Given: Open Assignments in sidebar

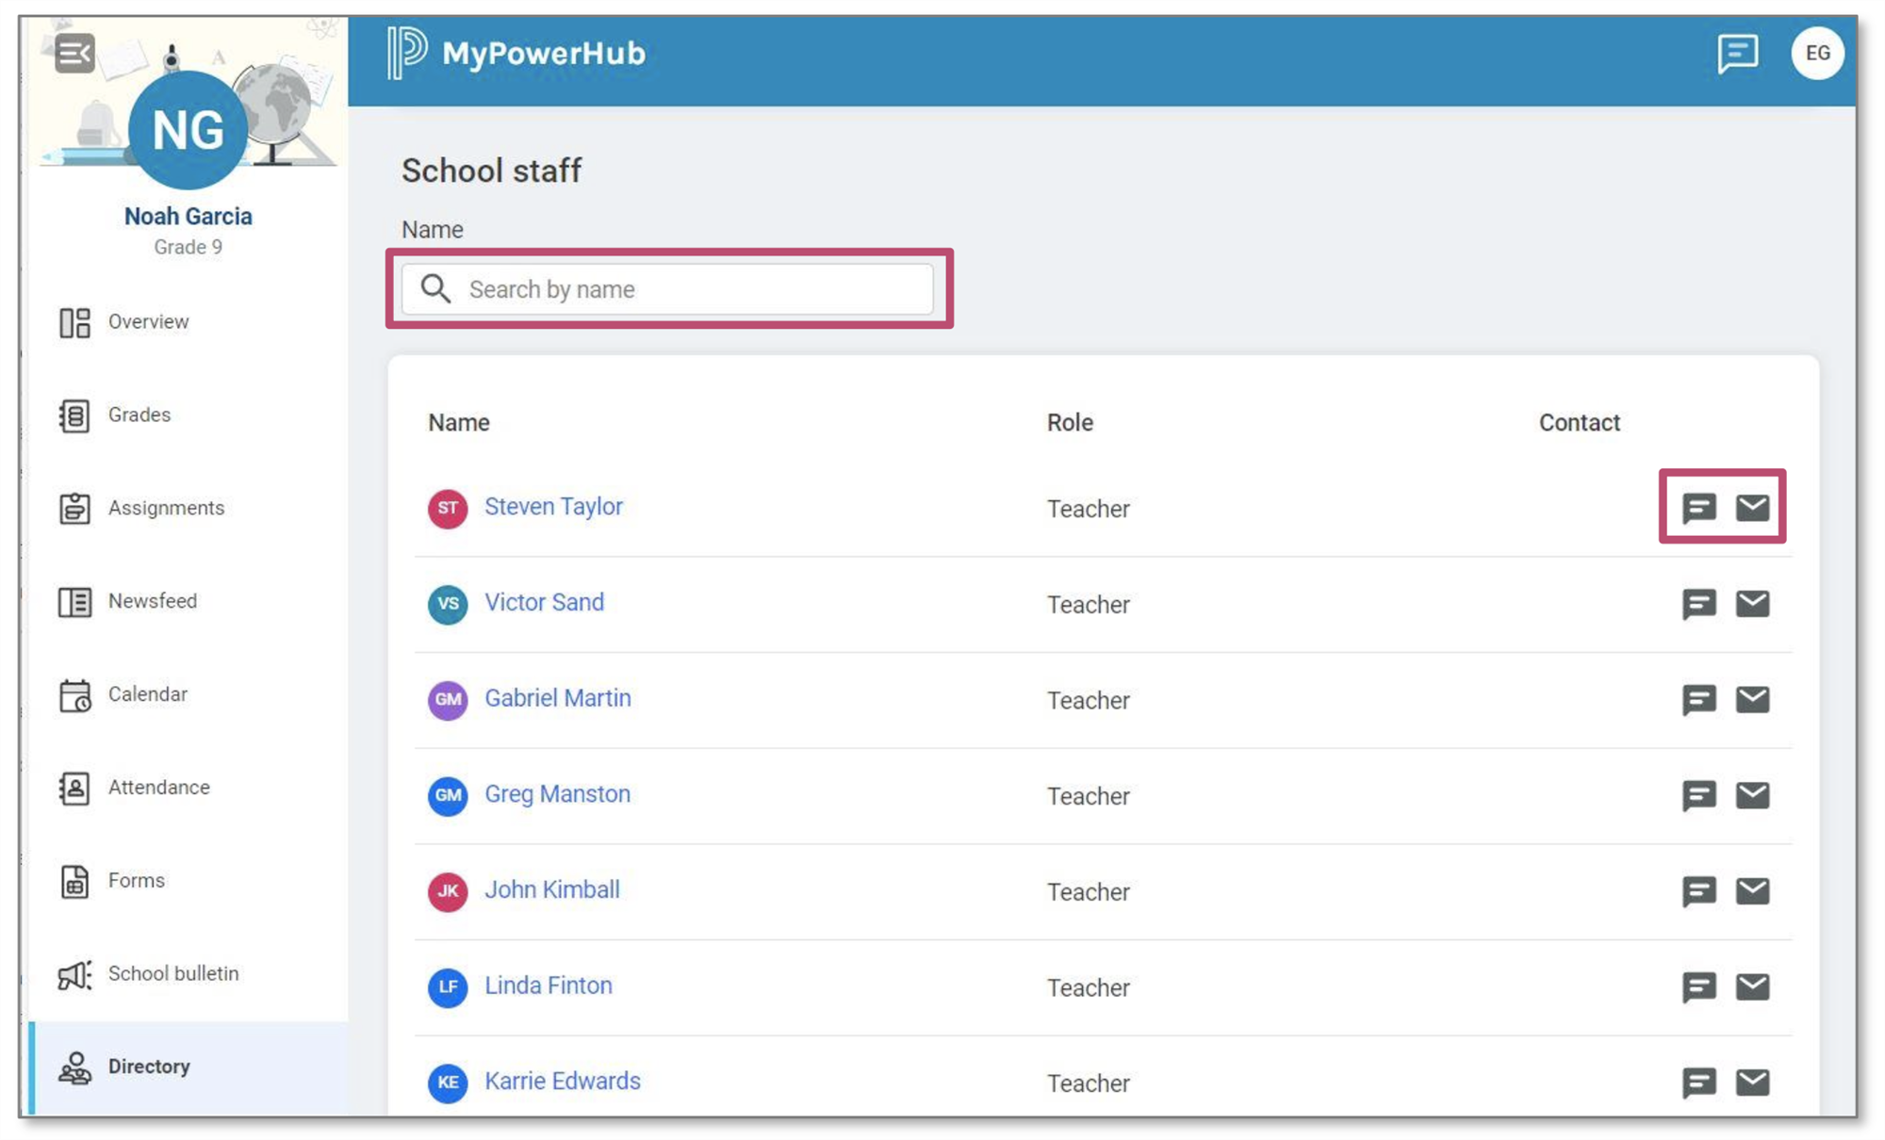Looking at the screenshot, I should [188, 509].
